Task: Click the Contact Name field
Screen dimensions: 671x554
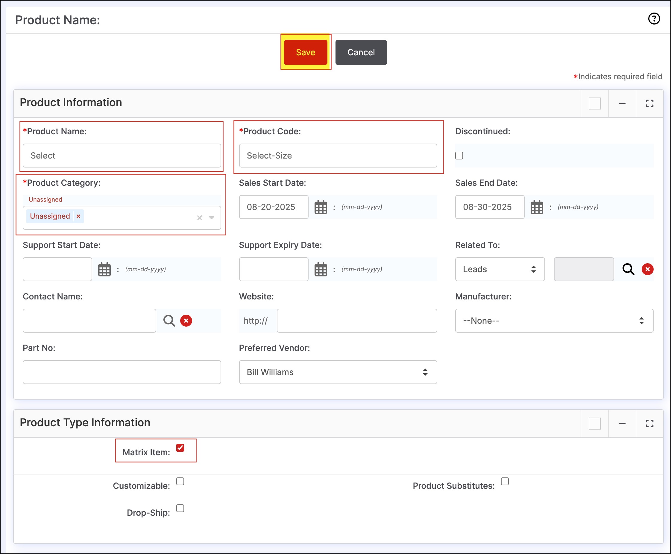Action: [89, 321]
